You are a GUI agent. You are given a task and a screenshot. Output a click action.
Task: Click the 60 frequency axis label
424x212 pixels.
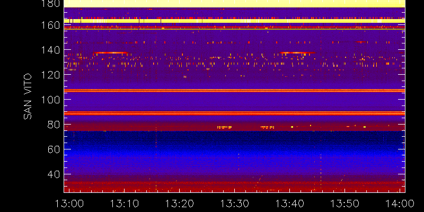54,149
